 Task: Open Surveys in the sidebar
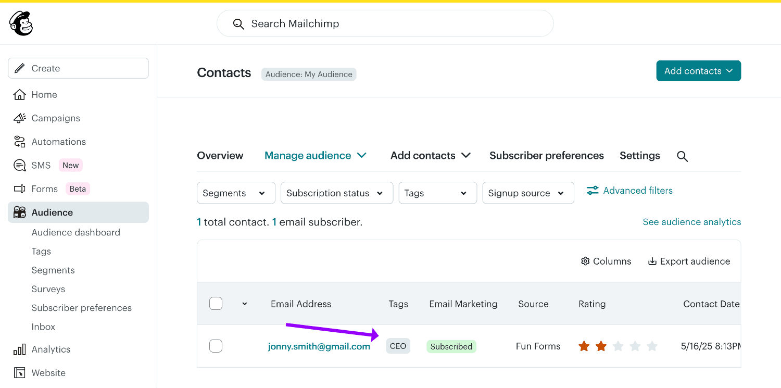pos(48,289)
